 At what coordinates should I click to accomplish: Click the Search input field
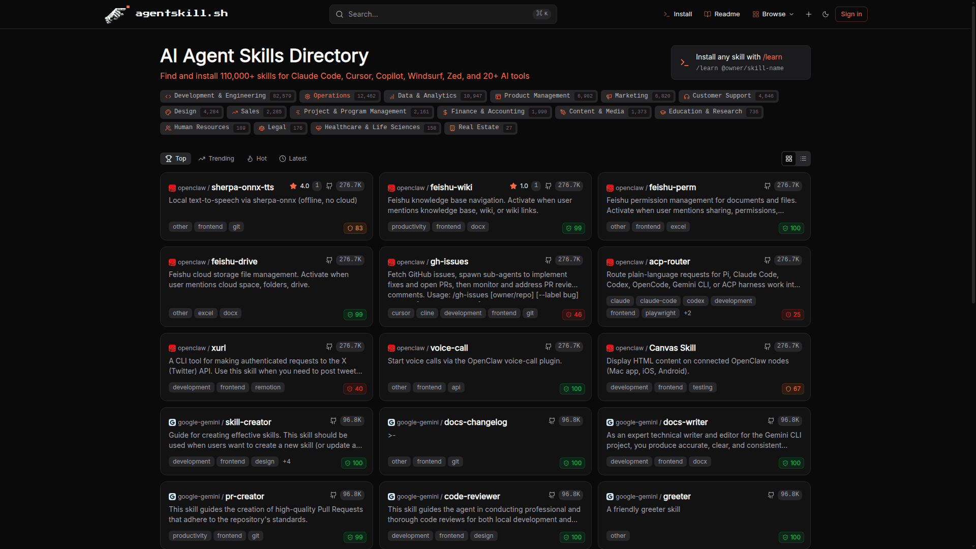tap(442, 14)
